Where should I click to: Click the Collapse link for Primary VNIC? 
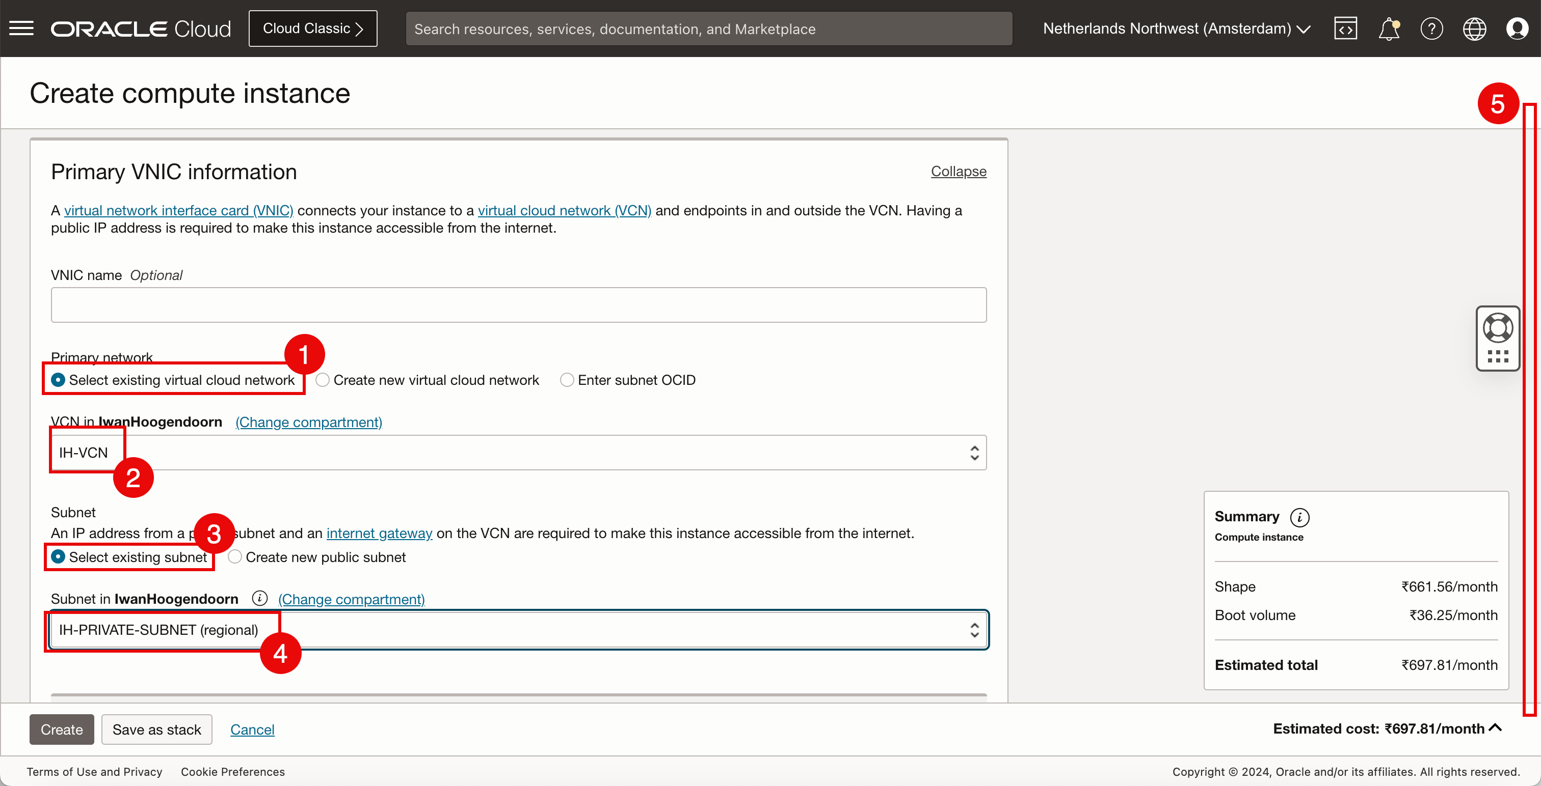tap(958, 172)
